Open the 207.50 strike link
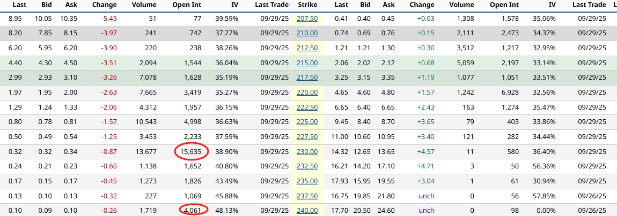 point(307,19)
